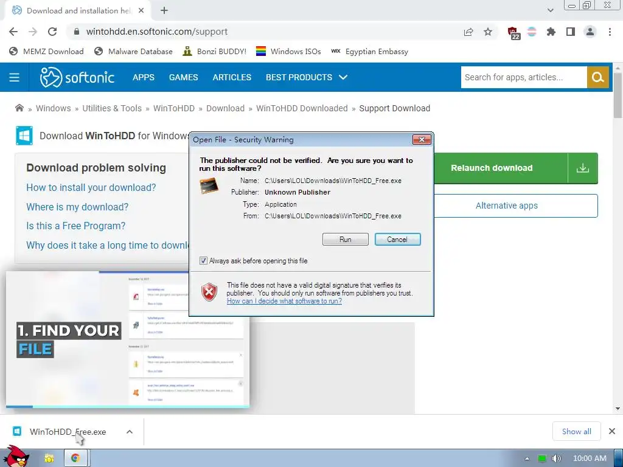The height and width of the screenshot is (467, 623).
Task: Bookmark this page with the star icon
Action: tap(488, 32)
